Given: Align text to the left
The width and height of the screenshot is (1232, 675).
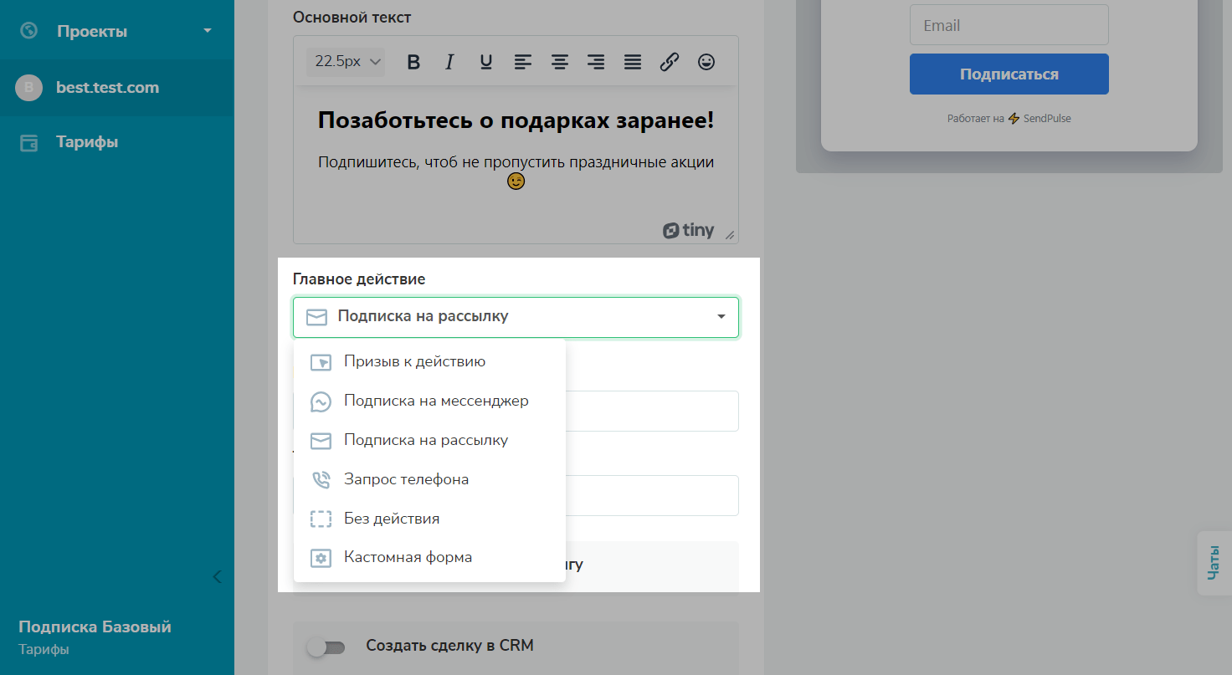Looking at the screenshot, I should 523,62.
